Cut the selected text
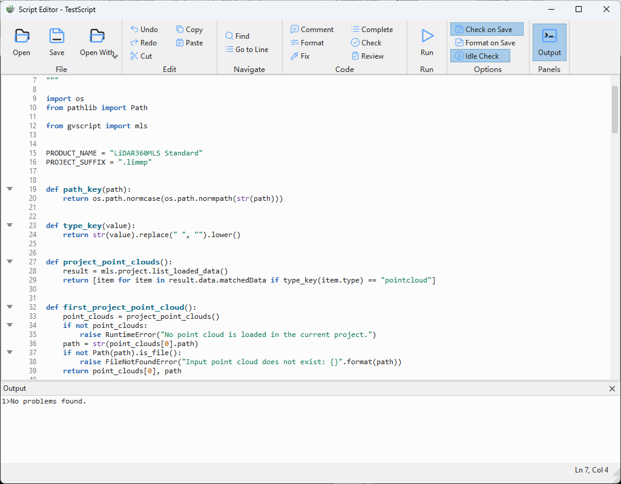 tap(141, 56)
